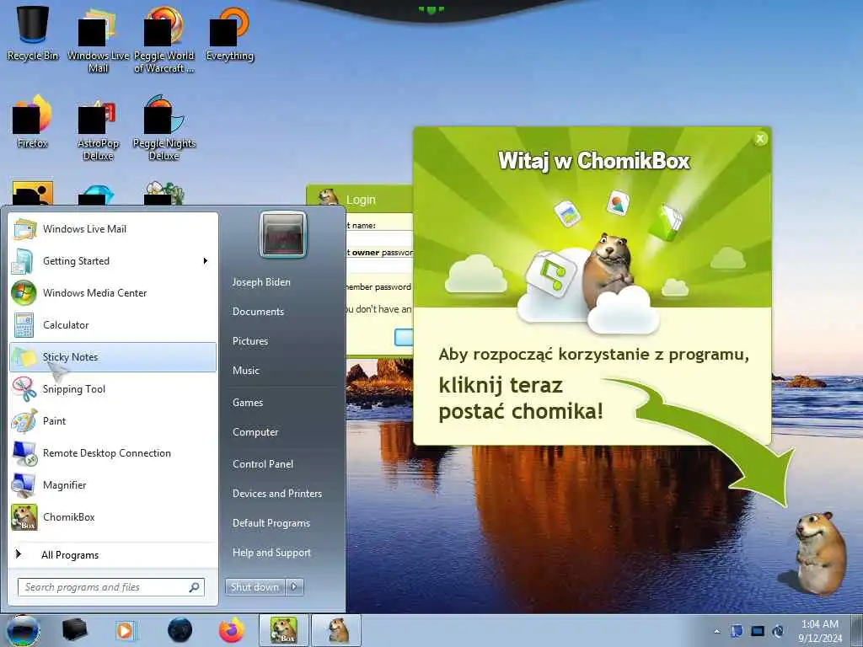Open Joseph Biden user folder
The image size is (863, 647).
point(261,281)
